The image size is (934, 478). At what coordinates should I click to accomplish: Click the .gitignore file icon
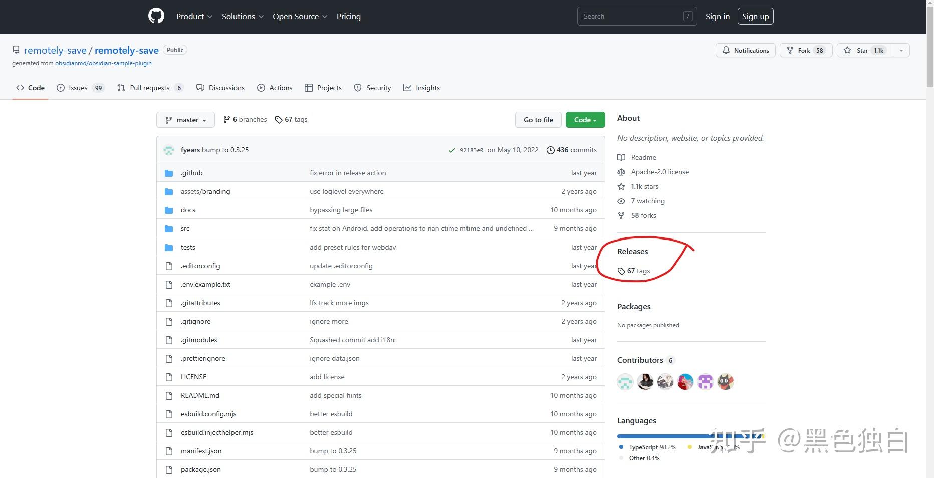(x=169, y=321)
